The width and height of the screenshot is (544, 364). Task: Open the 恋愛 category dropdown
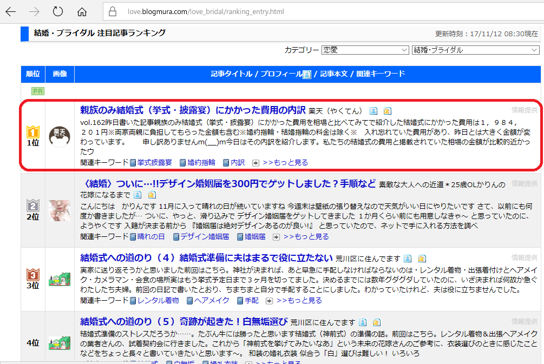coord(365,50)
